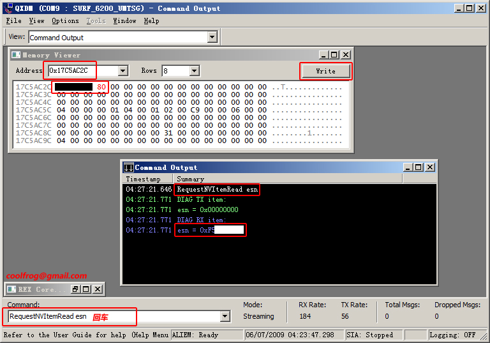Select the DIAG TX item output line
This screenshot has width=490, height=343.
pyautogui.click(x=279, y=199)
